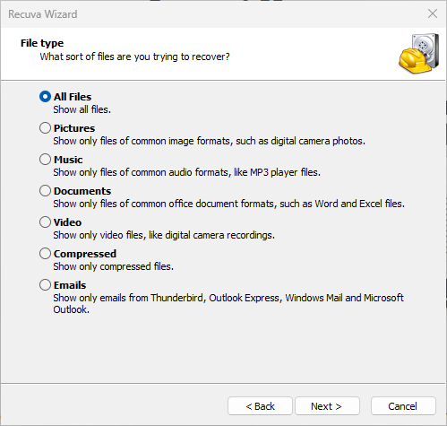Click the Recuva hard hat drive icon
Screen dimensions: 447x426
click(418, 54)
